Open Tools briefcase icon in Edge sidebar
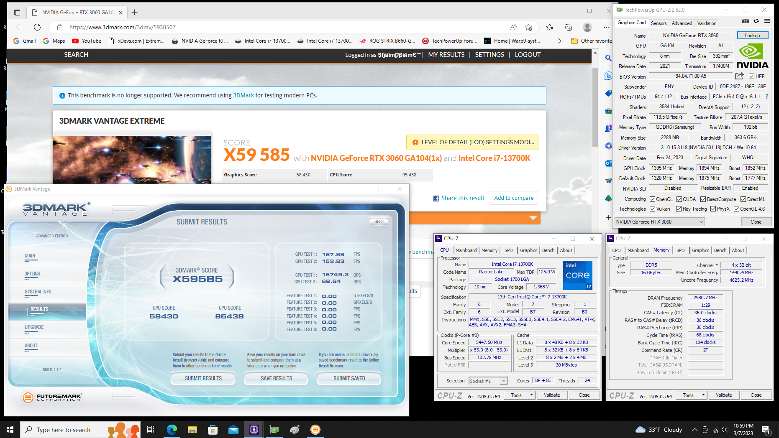This screenshot has height=438, width=779. point(608,111)
